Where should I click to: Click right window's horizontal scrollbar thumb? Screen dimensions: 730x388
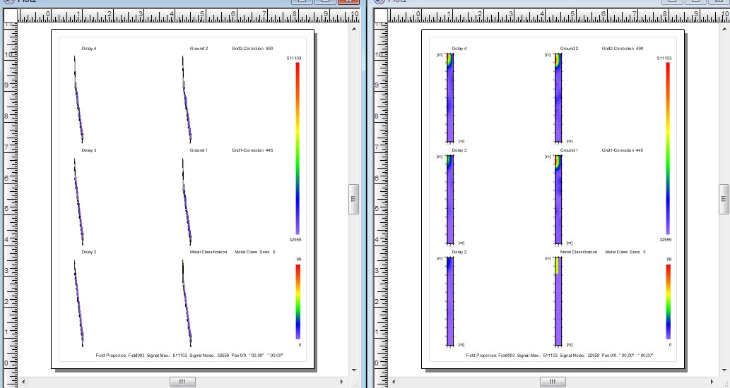552,382
